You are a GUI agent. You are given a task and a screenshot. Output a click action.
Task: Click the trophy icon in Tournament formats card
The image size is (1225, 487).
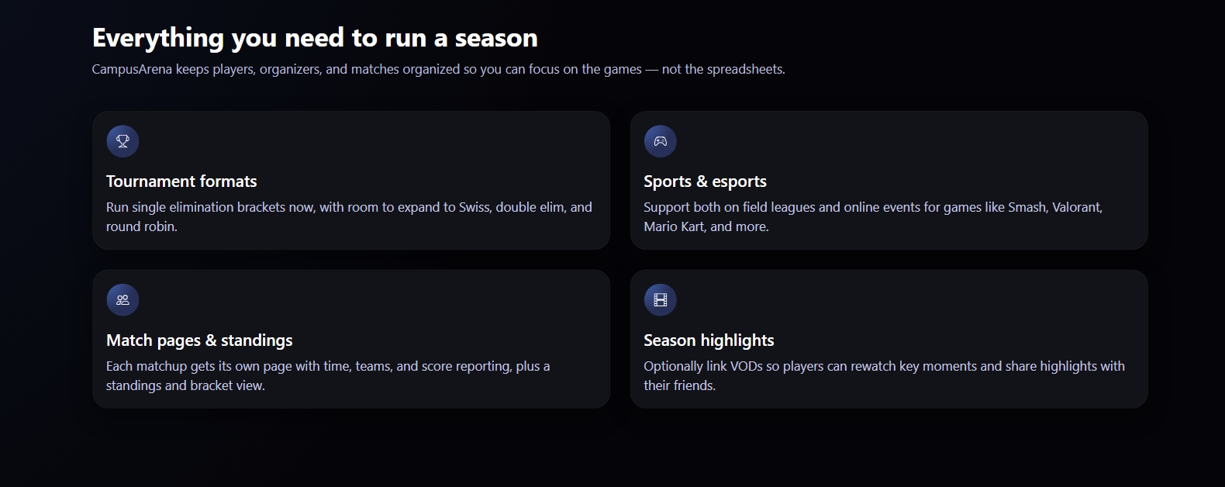coord(122,141)
